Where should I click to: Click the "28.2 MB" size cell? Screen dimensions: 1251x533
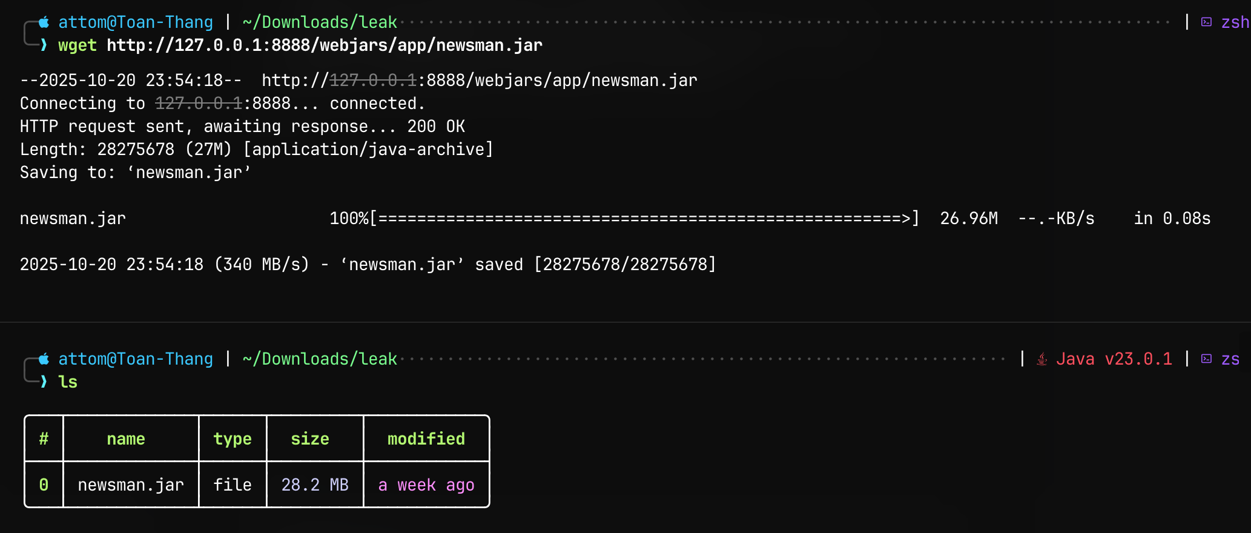(x=315, y=485)
